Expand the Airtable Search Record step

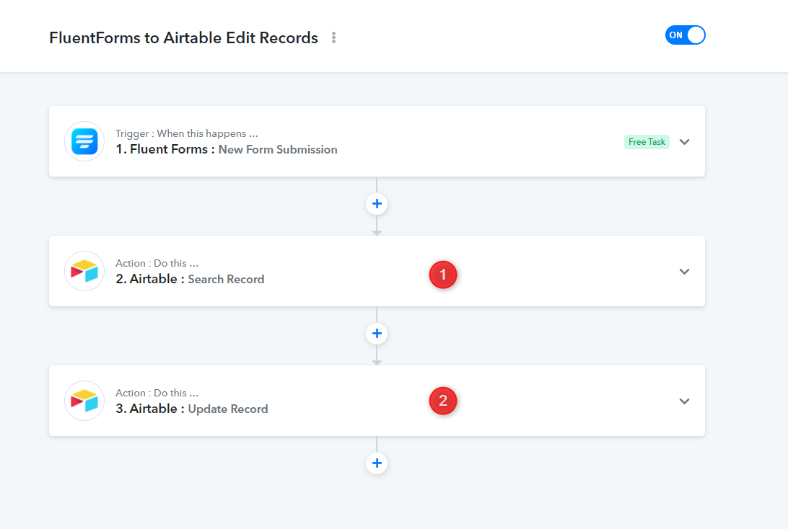pyautogui.click(x=685, y=272)
